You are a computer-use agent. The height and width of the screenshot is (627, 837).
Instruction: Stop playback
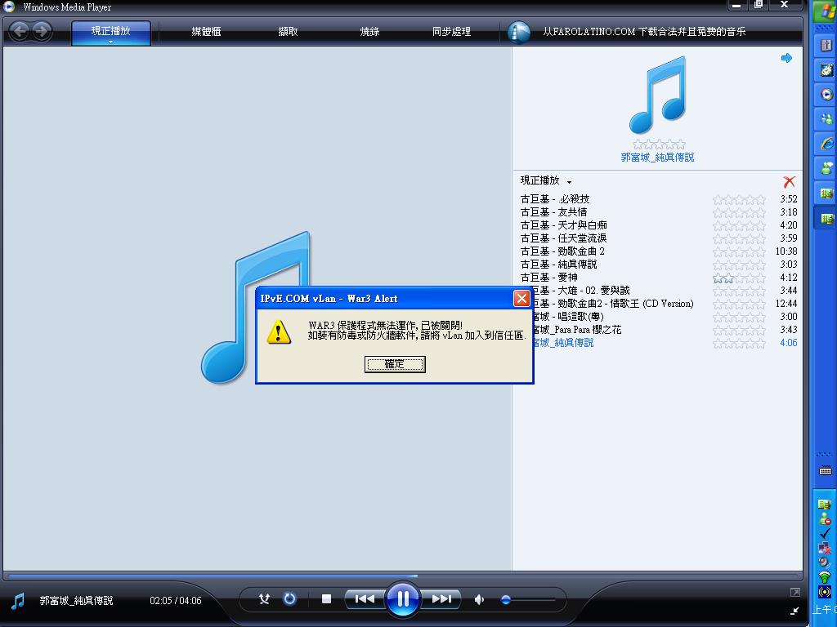327,599
